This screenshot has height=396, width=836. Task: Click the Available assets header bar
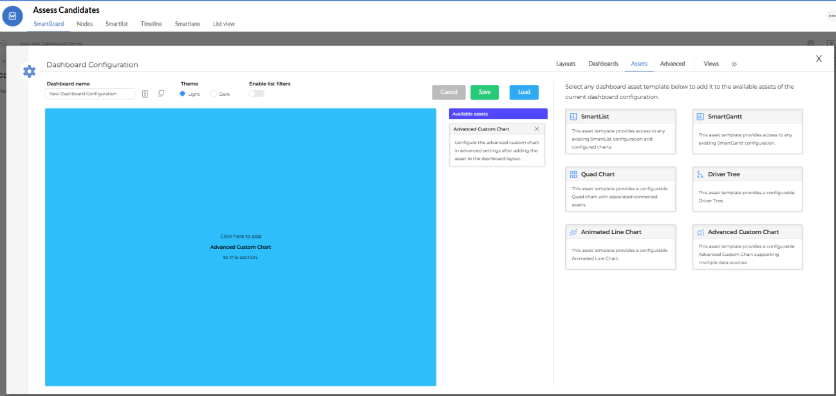[x=498, y=114]
